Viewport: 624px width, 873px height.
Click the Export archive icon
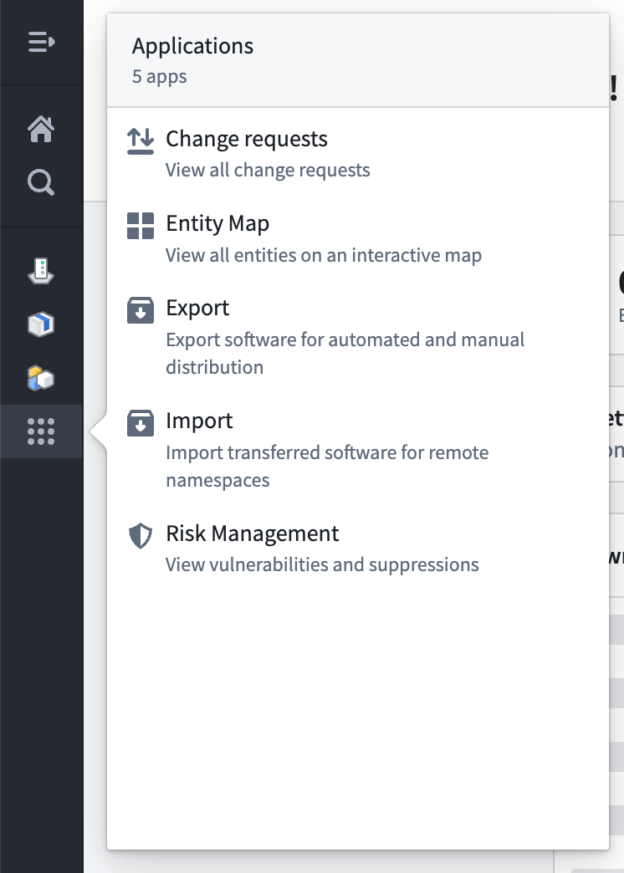point(141,310)
